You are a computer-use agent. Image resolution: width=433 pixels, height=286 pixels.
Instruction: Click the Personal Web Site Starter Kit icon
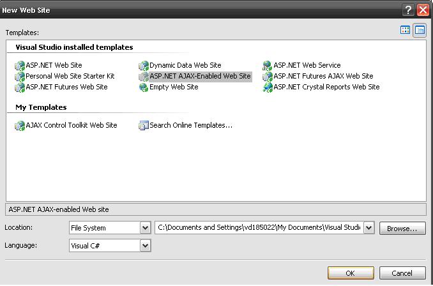coord(20,77)
